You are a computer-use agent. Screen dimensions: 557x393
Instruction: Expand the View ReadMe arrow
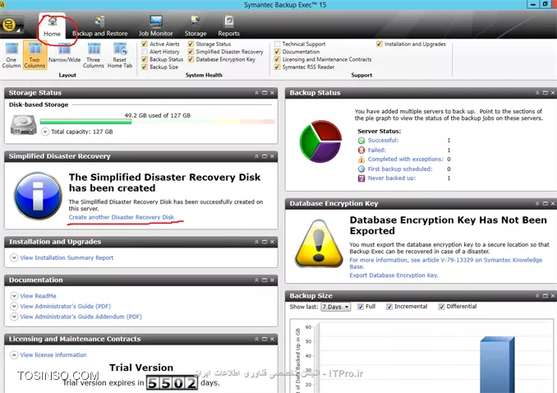point(14,296)
